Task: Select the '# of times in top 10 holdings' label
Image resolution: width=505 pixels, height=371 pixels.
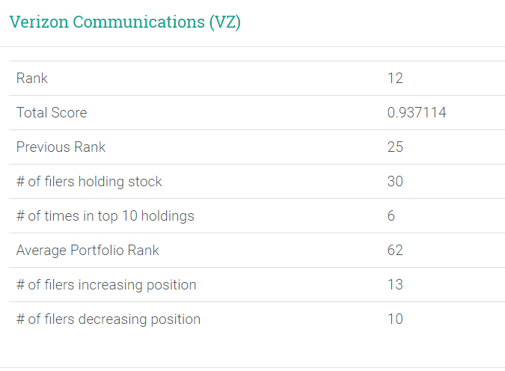Action: point(105,216)
